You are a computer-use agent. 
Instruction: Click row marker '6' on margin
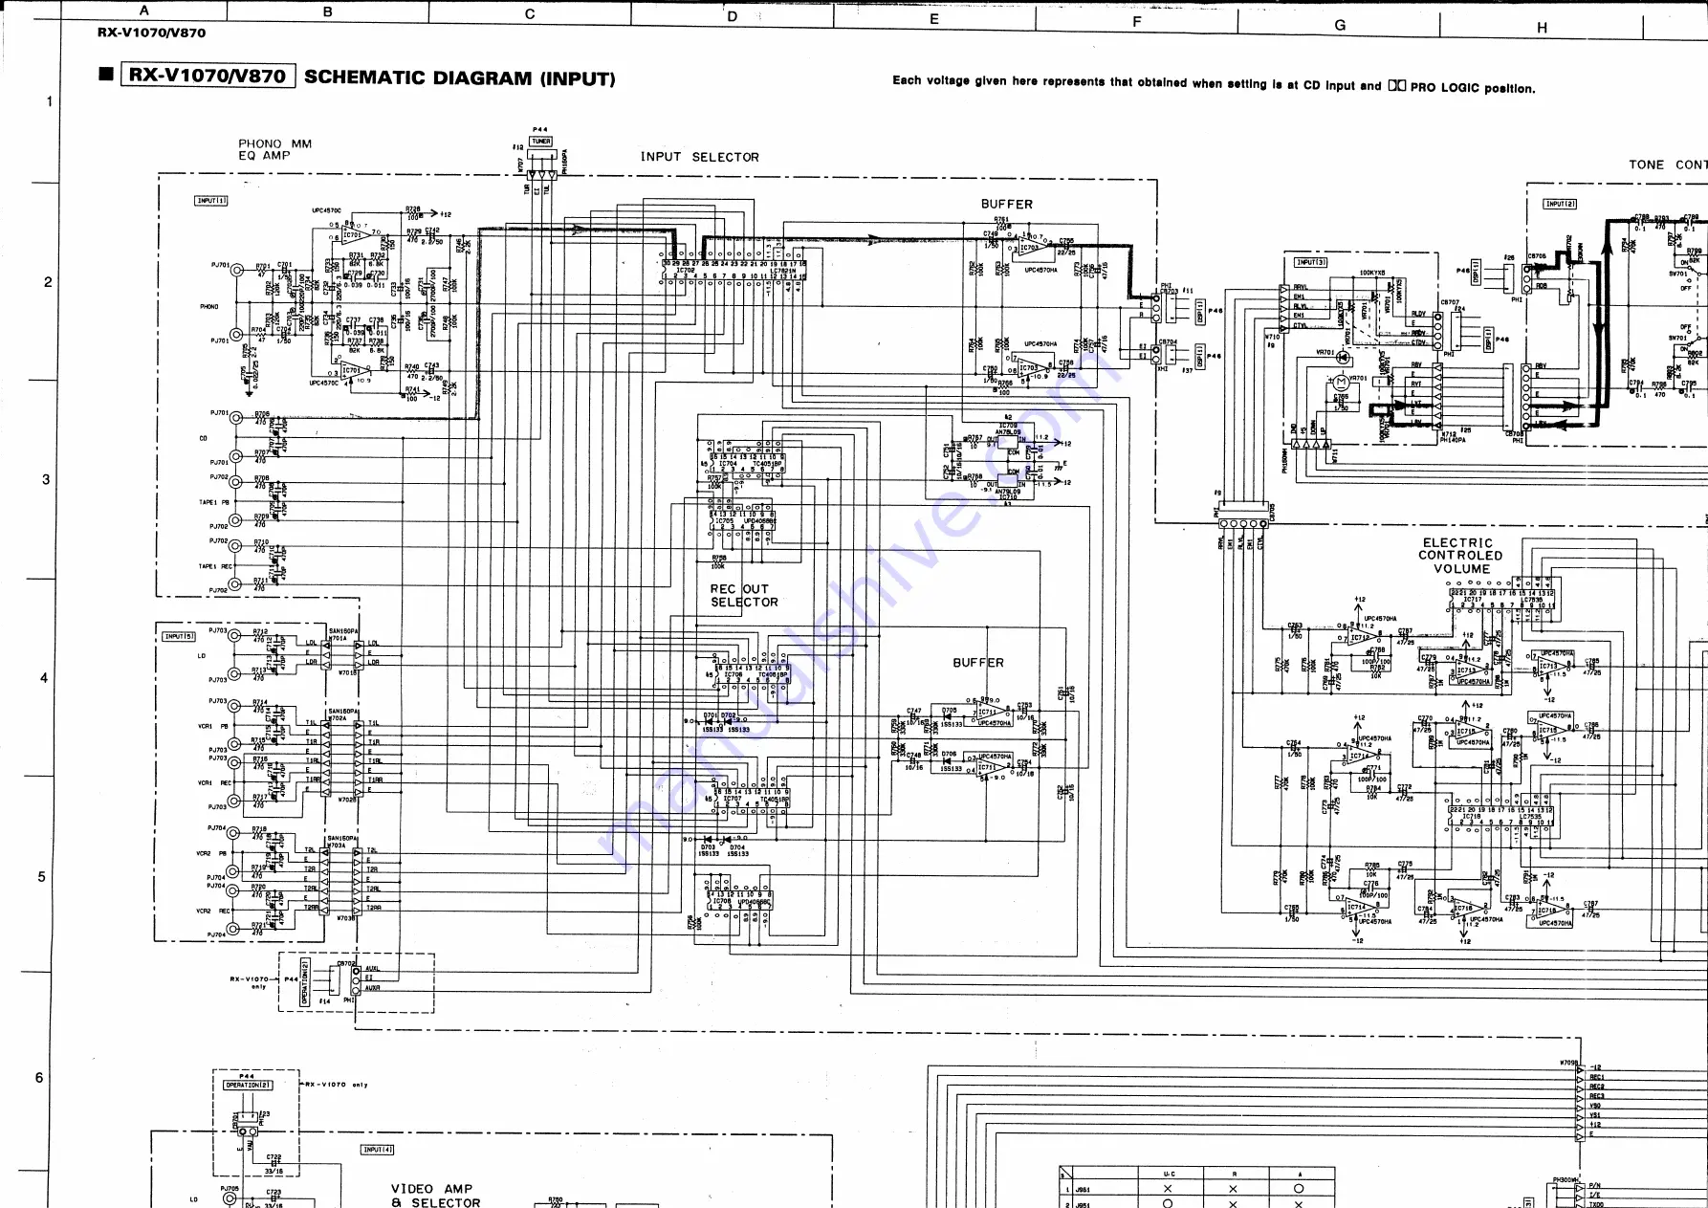39,1078
